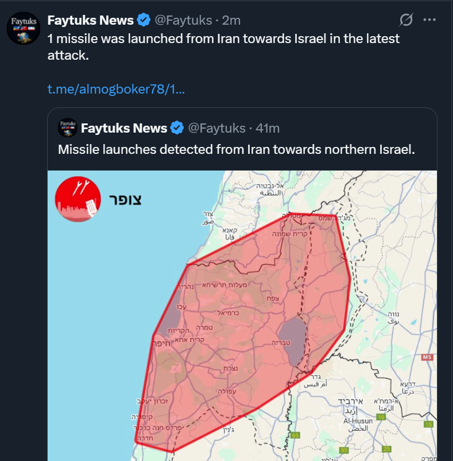Screen dimensions: 453x461
Task: Open the Faytuks News profile avatar
Action: 24,28
